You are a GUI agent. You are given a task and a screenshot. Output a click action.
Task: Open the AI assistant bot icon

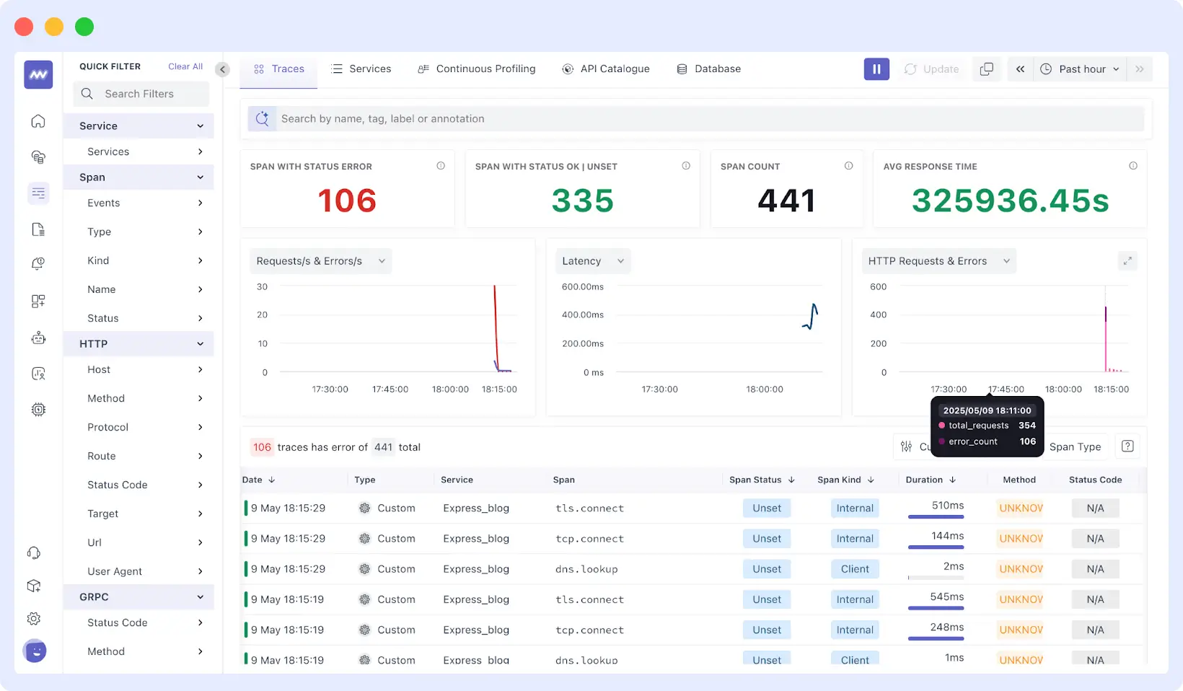38,337
